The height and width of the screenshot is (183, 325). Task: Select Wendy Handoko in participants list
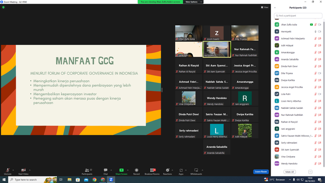click(x=298, y=164)
